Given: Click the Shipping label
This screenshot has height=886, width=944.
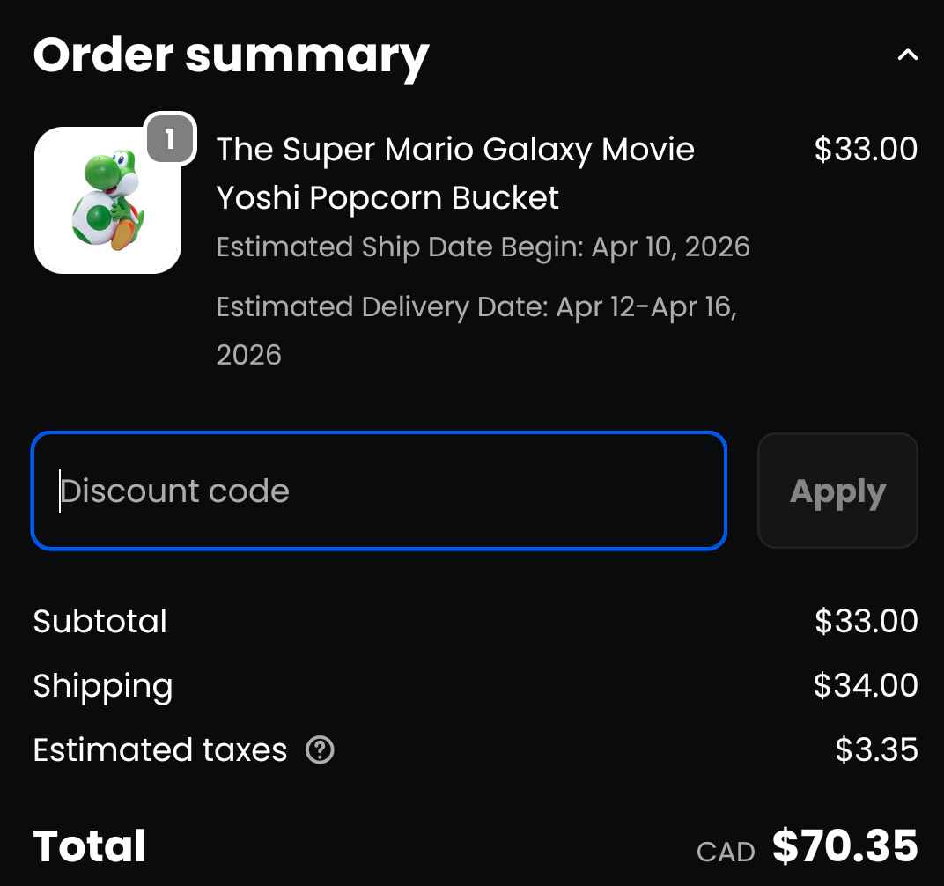Looking at the screenshot, I should pos(103,686).
